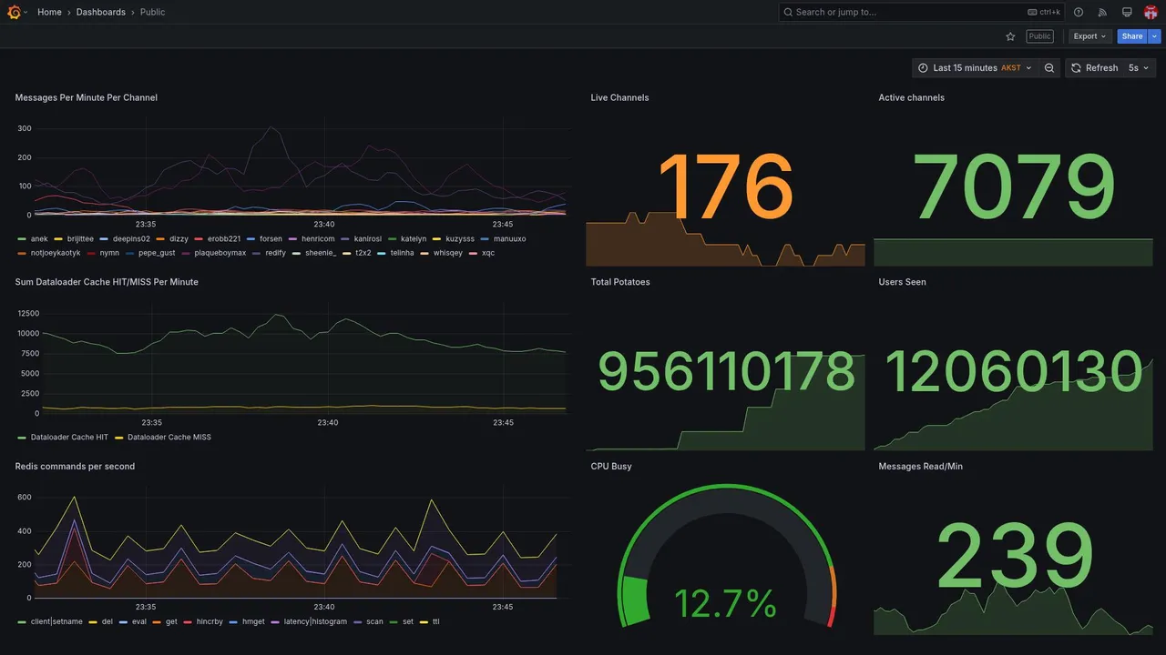Click the dizzy series color swatch
Image resolution: width=1166 pixels, height=655 pixels.
(160, 239)
